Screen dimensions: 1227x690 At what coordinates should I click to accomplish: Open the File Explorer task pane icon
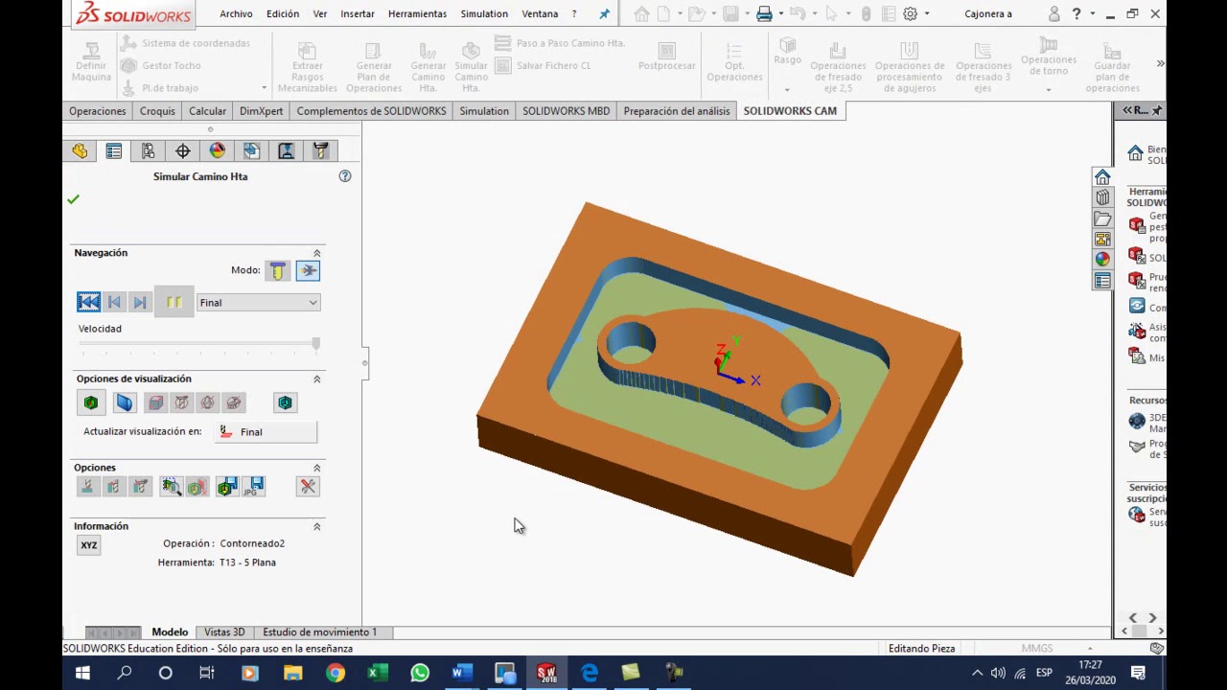click(1102, 218)
